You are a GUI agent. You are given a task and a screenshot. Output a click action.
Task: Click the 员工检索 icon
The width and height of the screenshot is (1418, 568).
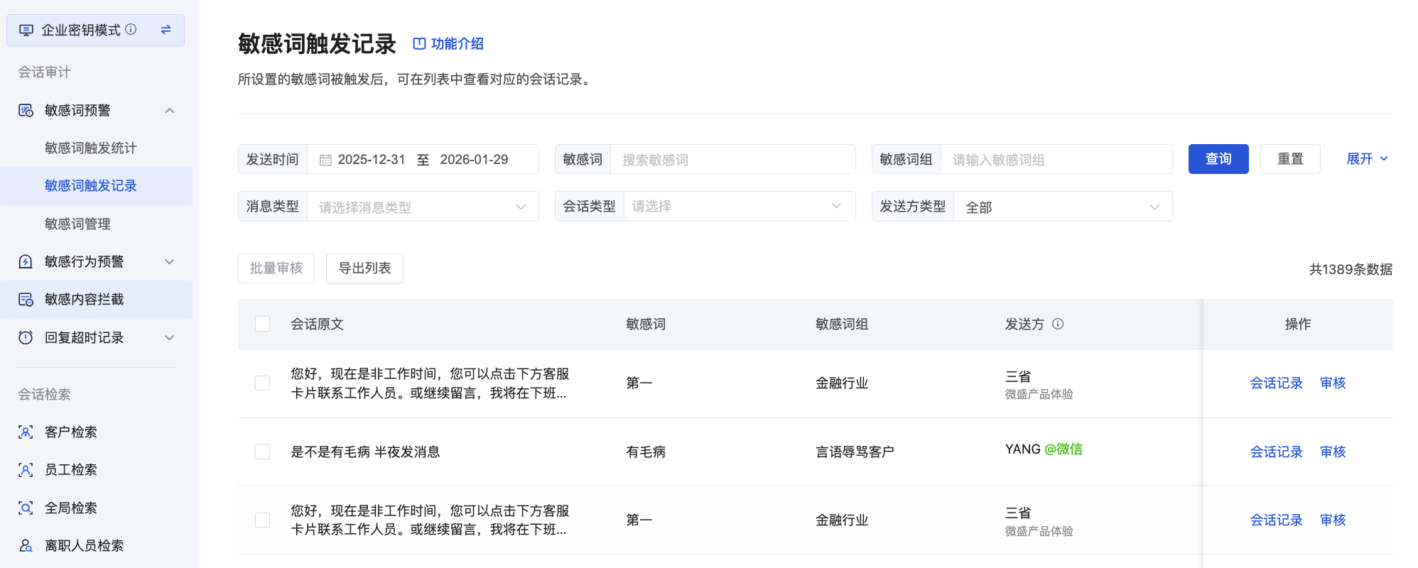(26, 469)
